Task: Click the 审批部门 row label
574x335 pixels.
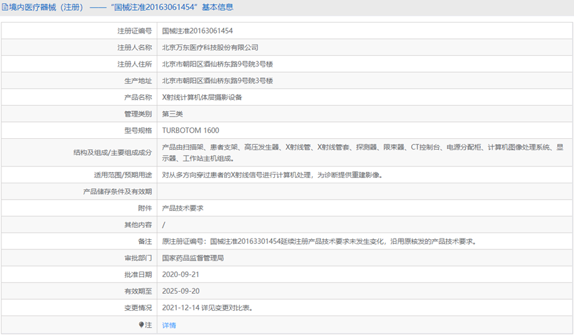Action: pos(138,258)
